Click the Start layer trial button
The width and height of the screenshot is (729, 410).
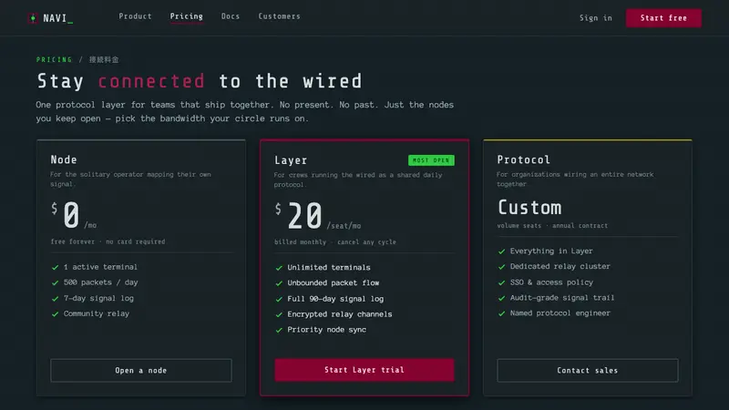[364, 370]
